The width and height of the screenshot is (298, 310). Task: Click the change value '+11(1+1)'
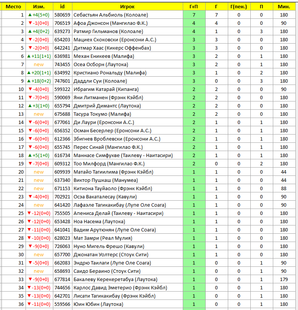click(x=39, y=56)
